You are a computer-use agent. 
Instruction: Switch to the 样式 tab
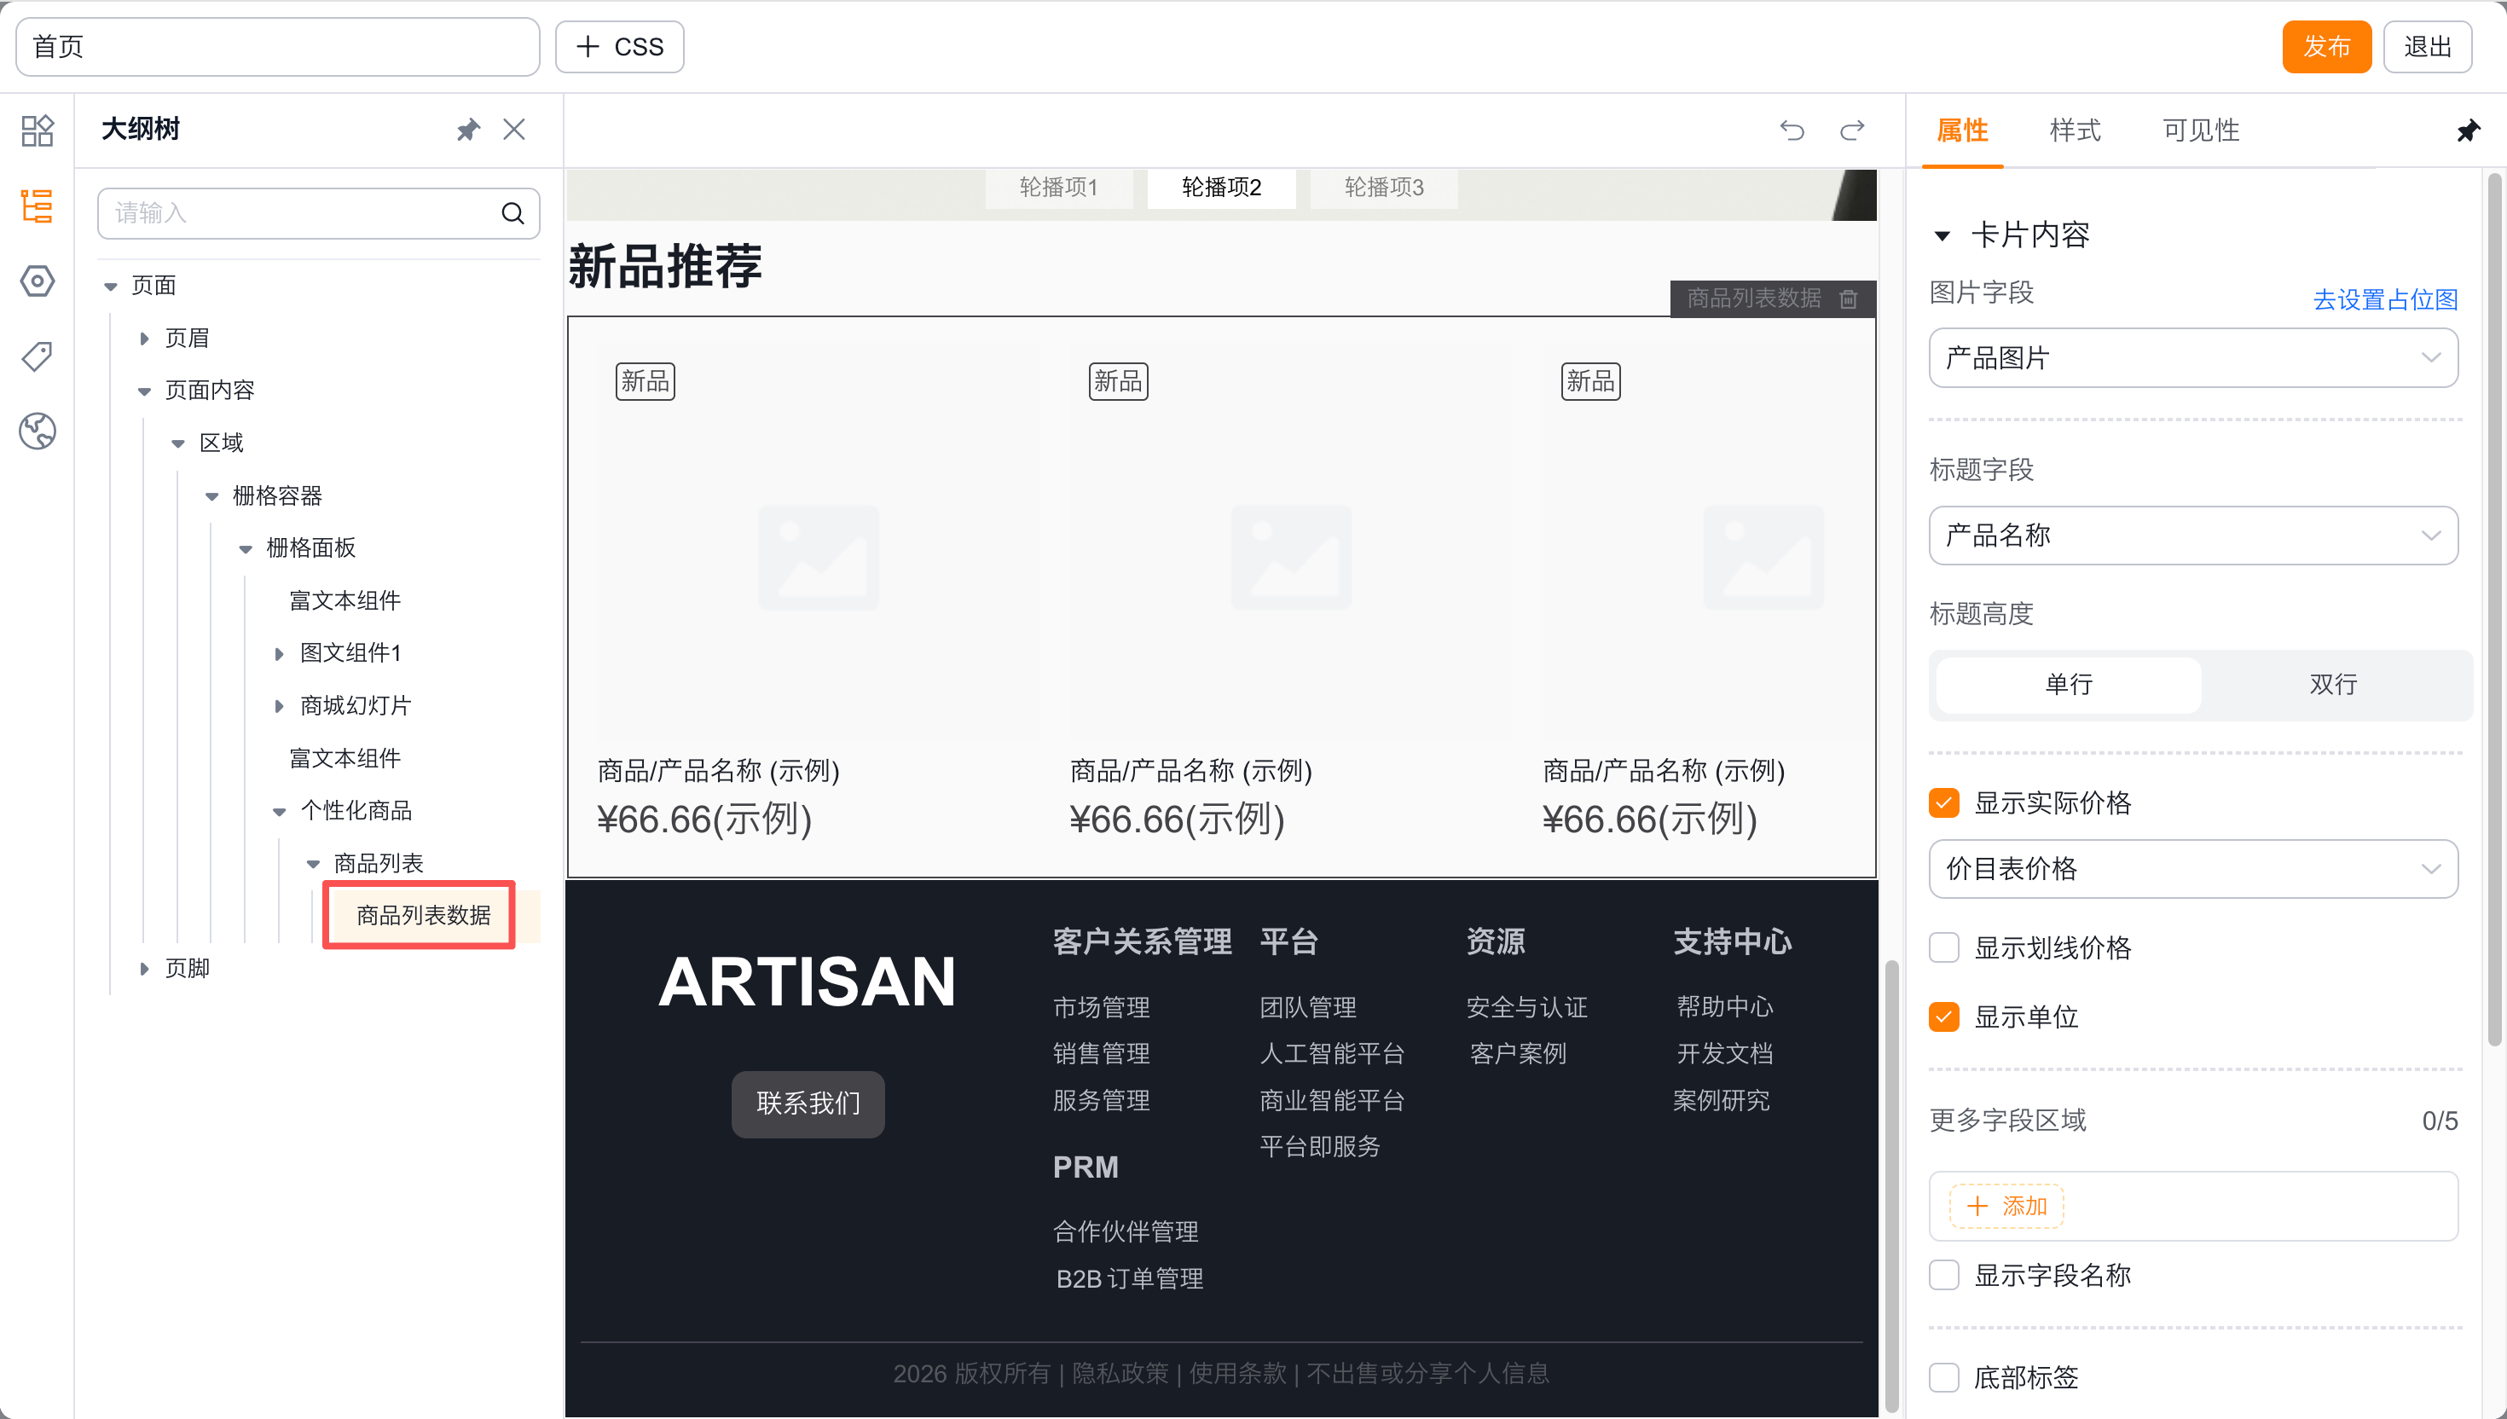2075,130
